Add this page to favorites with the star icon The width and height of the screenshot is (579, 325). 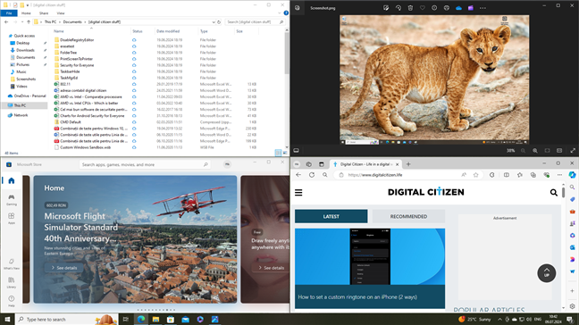tap(475, 175)
